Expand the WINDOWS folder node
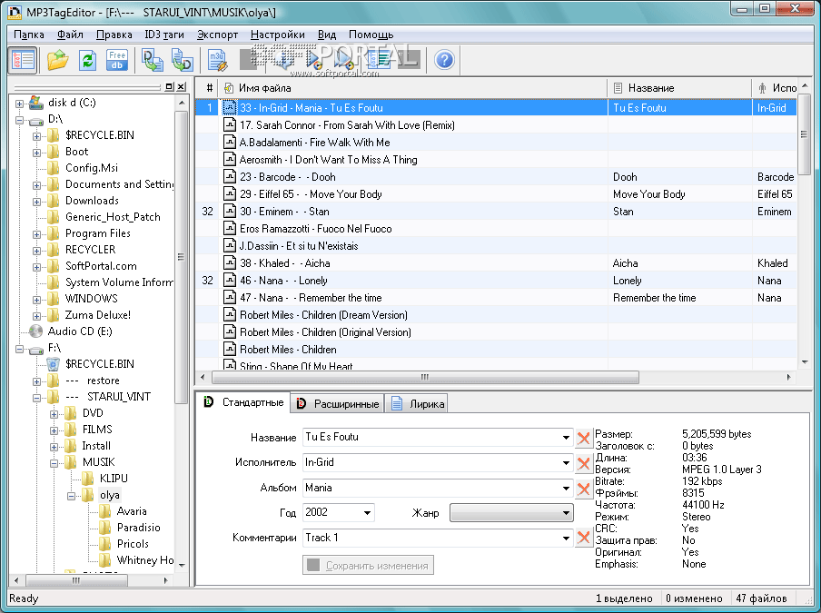 [x=36, y=300]
